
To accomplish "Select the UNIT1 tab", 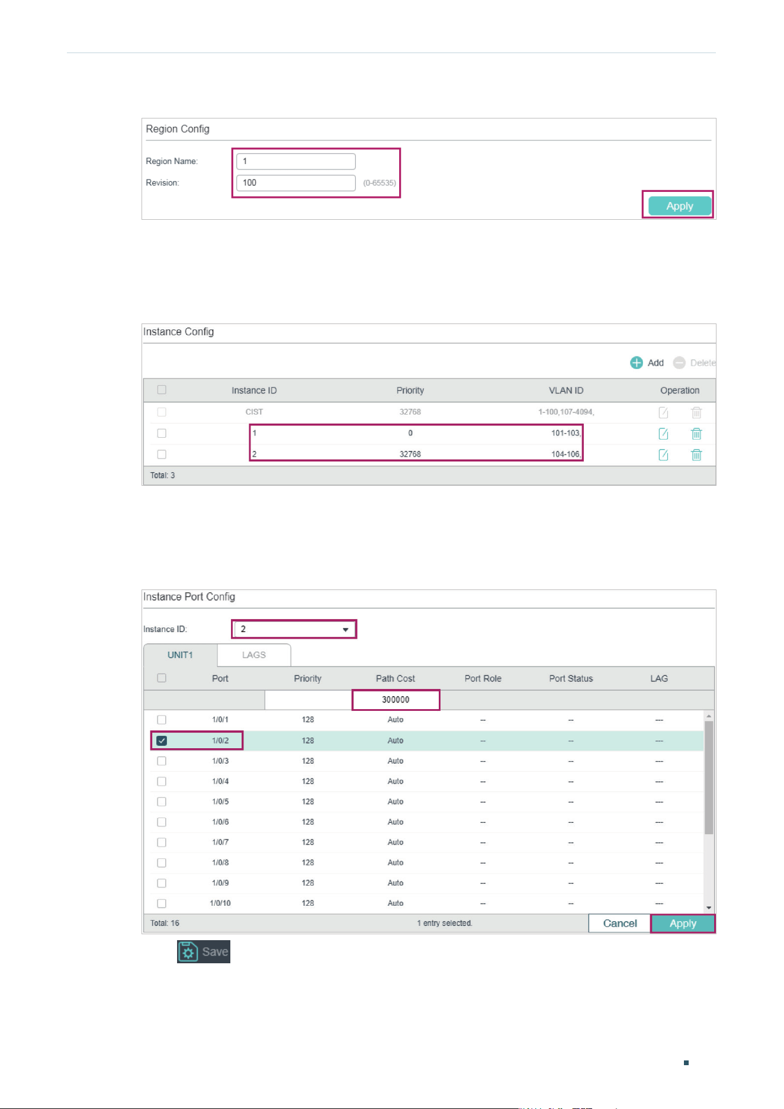I will 181,655.
